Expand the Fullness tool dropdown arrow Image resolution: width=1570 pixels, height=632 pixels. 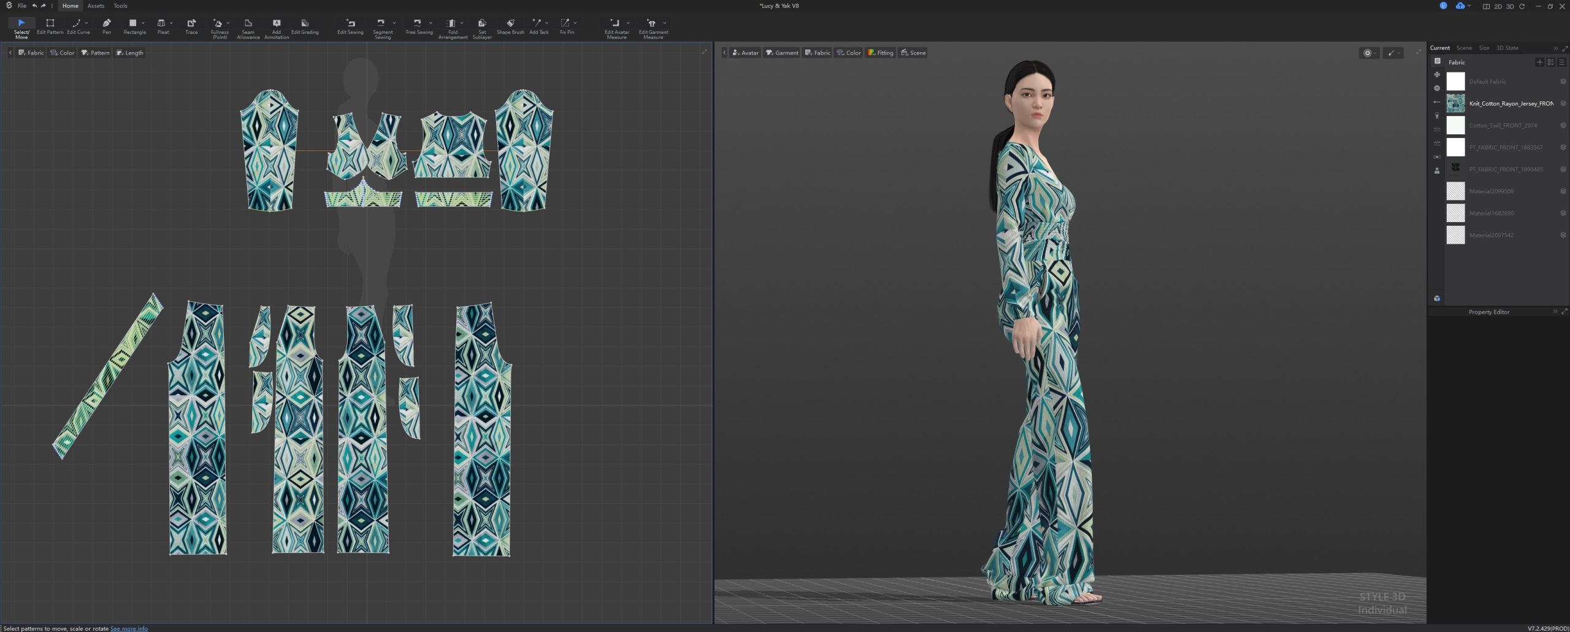click(228, 23)
